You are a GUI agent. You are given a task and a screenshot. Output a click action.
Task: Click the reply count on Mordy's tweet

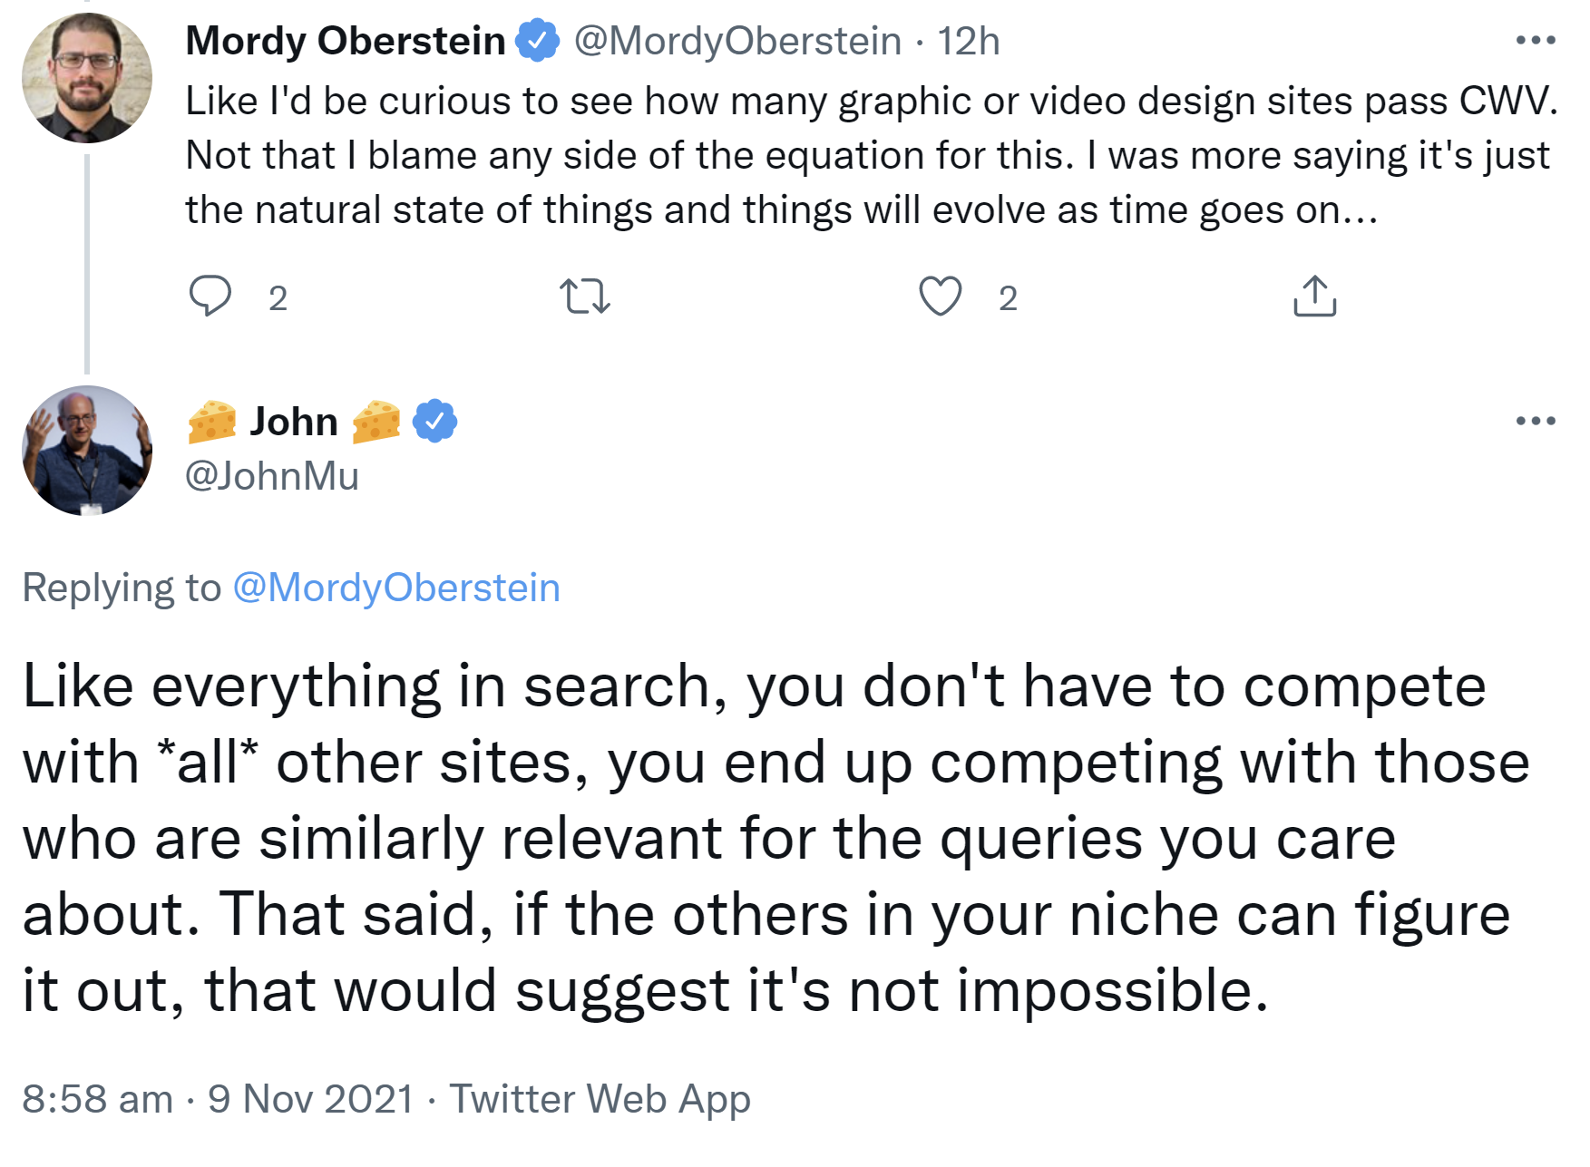278,298
